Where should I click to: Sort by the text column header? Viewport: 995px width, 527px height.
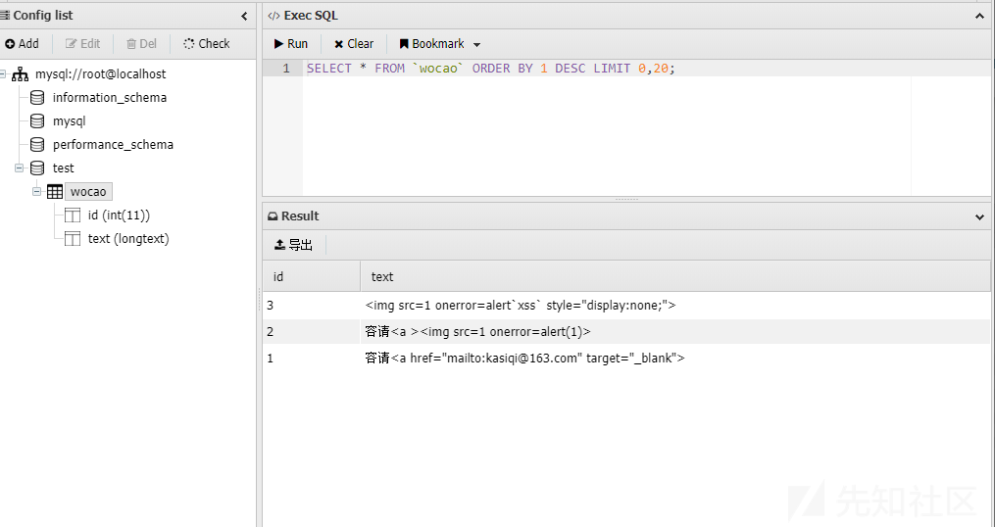tap(675, 276)
